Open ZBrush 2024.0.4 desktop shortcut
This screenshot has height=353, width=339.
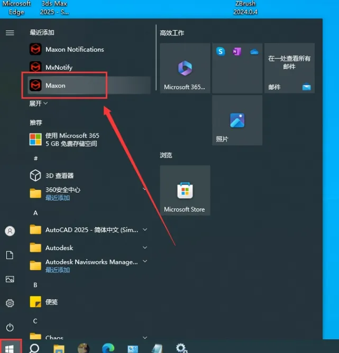point(245,8)
